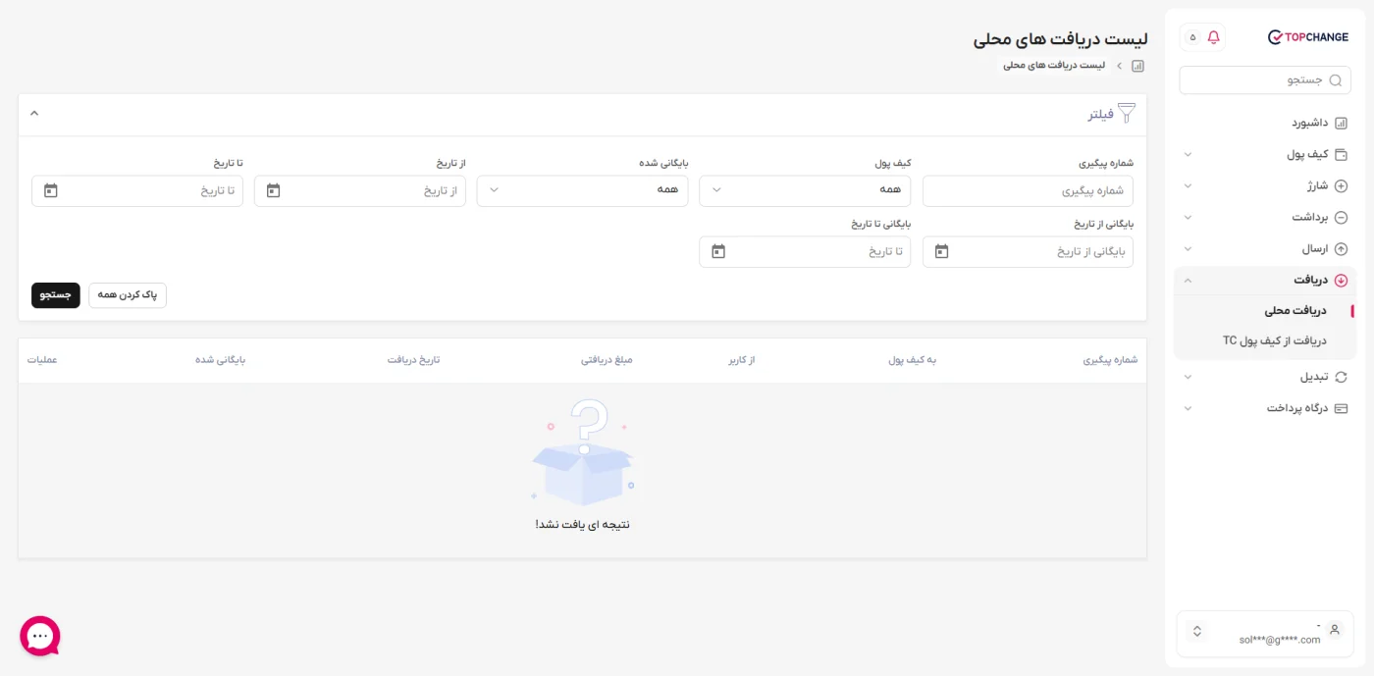Click the search magnifier icon in sidebar
The width and height of the screenshot is (1374, 676).
(1335, 80)
